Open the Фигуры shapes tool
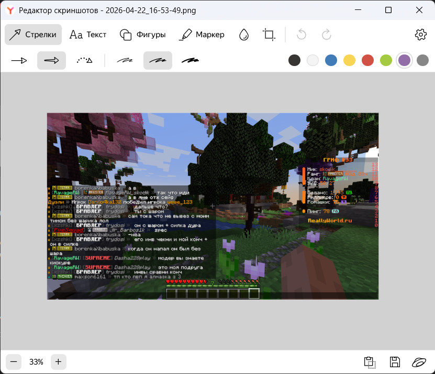Viewport: 435px width, 374px height. (x=142, y=35)
